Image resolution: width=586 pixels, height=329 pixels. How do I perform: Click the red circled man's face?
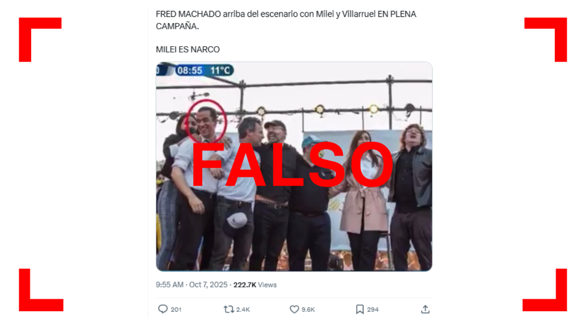click(207, 122)
